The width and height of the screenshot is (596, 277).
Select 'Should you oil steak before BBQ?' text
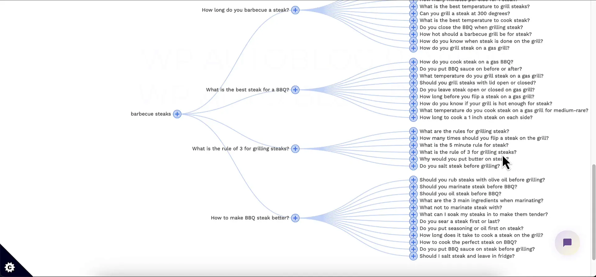point(460,194)
